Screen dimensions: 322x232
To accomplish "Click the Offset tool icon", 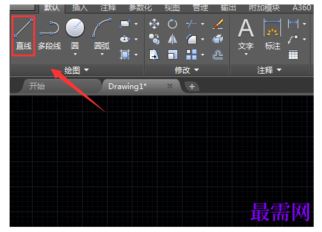I will pos(218,54).
